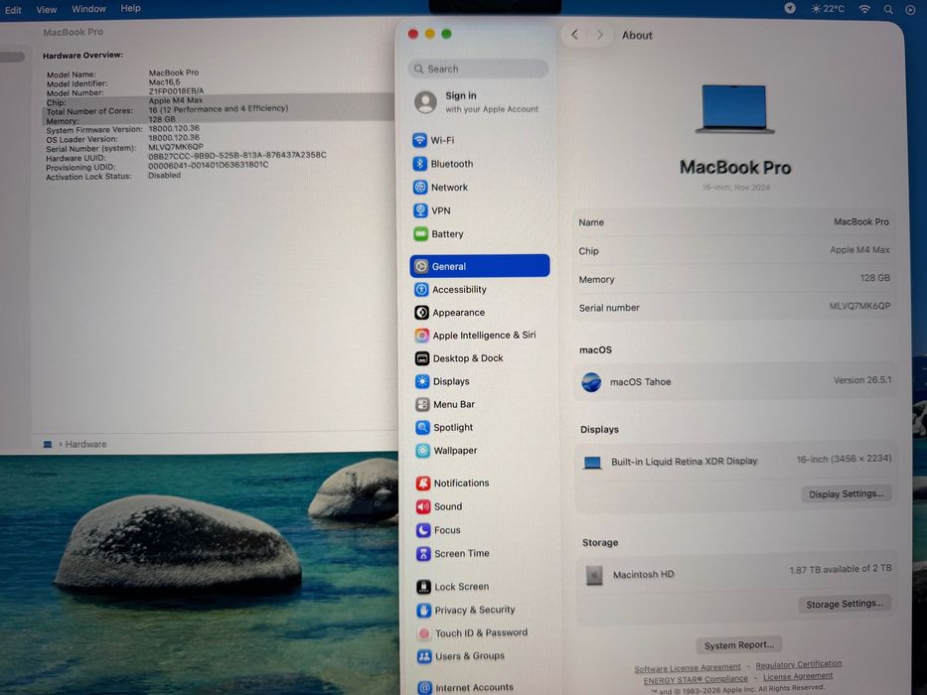Open the View menu
This screenshot has height=695, width=927.
(46, 10)
